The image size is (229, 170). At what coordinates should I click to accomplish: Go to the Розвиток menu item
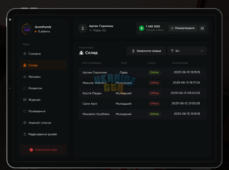(x=43, y=88)
